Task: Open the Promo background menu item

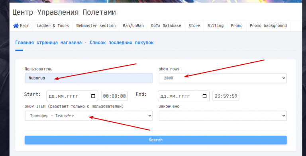Action: (268, 26)
